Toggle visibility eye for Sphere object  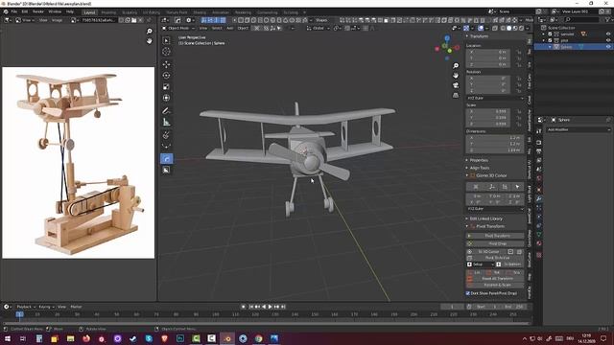[608, 47]
